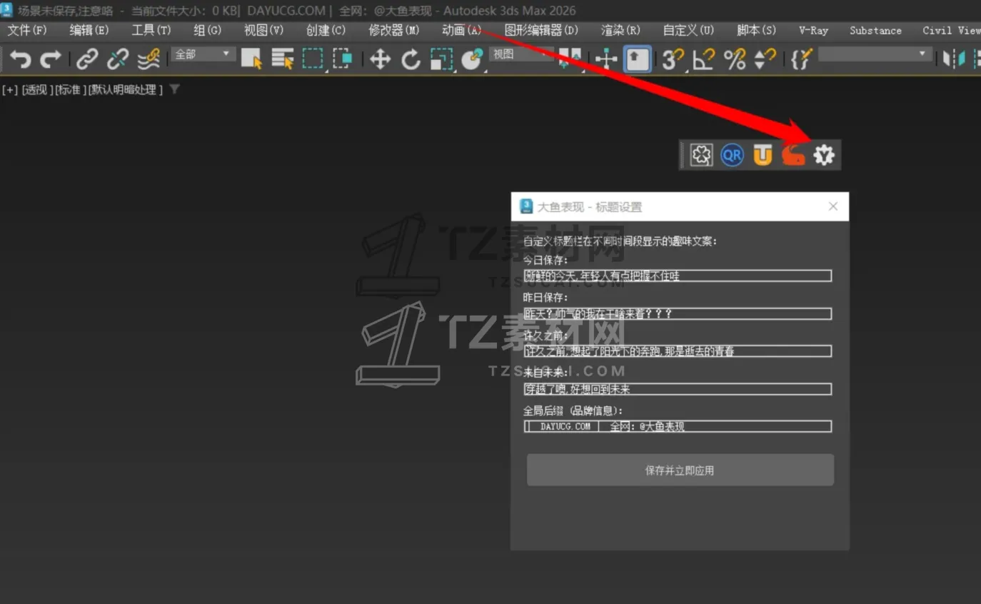Open title settings via gear icon
Viewport: 981px width, 604px height.
pos(824,155)
